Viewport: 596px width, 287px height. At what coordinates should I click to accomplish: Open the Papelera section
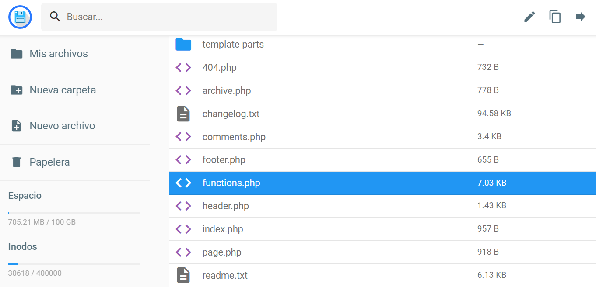[x=49, y=162]
